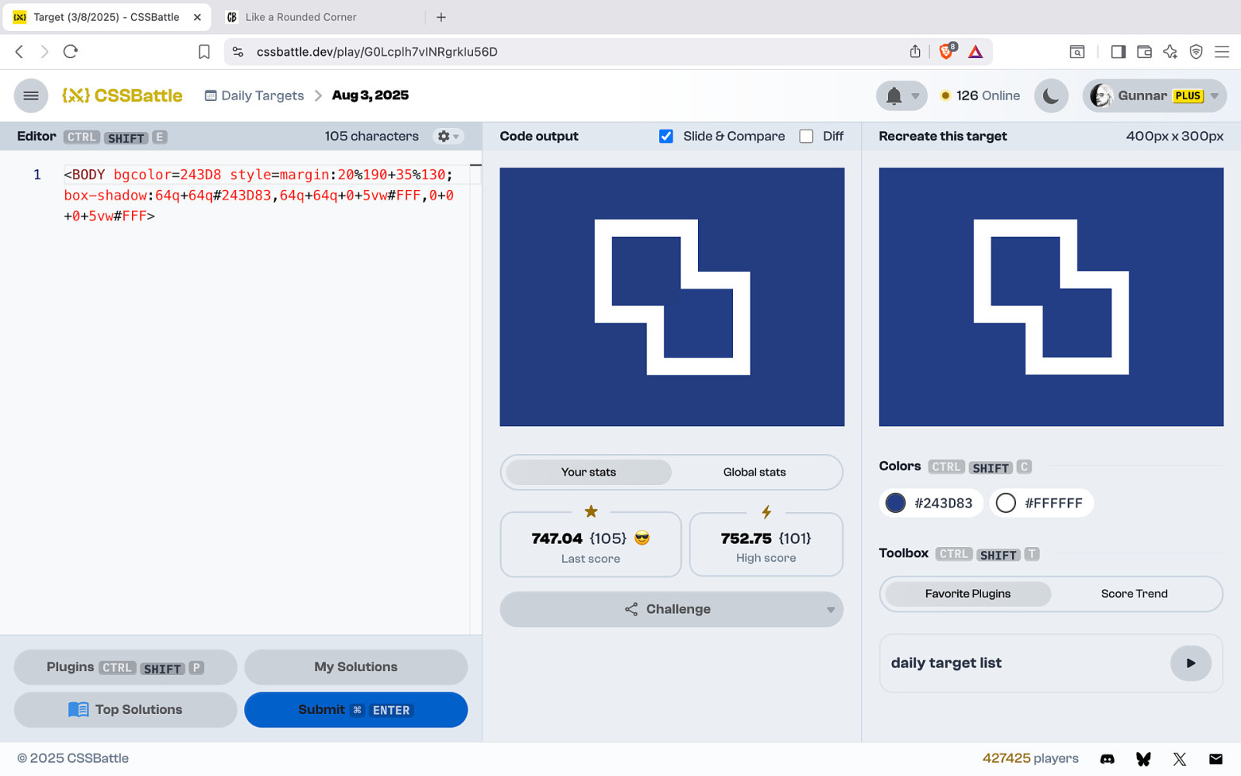Screen dimensions: 1241x776
Task: Open the browser hamburger menu
Action: (x=1222, y=52)
